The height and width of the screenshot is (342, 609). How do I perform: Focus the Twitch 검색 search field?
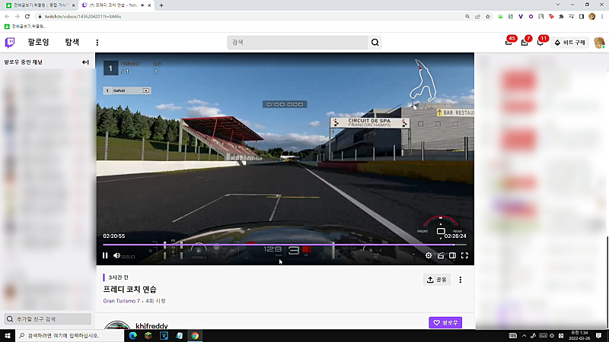pos(297,43)
